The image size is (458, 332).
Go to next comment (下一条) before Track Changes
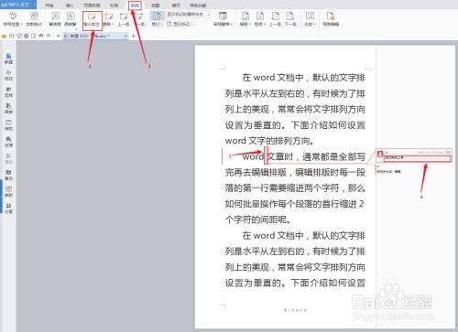139,19
